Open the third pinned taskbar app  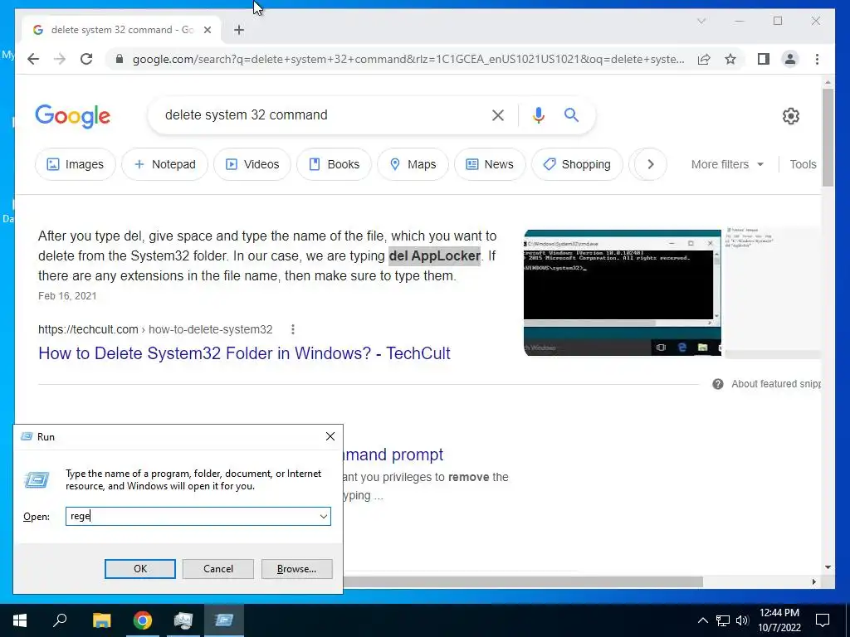tap(183, 620)
